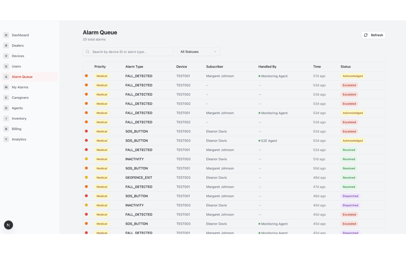This screenshot has height=254, width=406.
Task: Refresh the alarm queue
Action: pyautogui.click(x=373, y=35)
